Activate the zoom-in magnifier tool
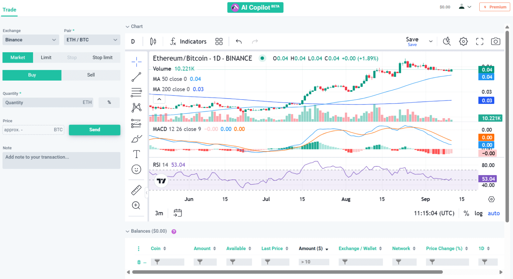 click(136, 205)
